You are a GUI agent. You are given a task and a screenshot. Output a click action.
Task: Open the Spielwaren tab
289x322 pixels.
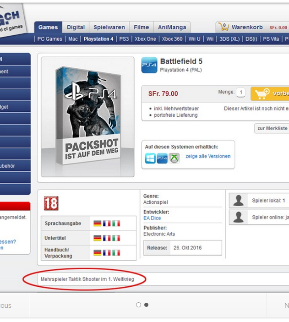tap(109, 27)
